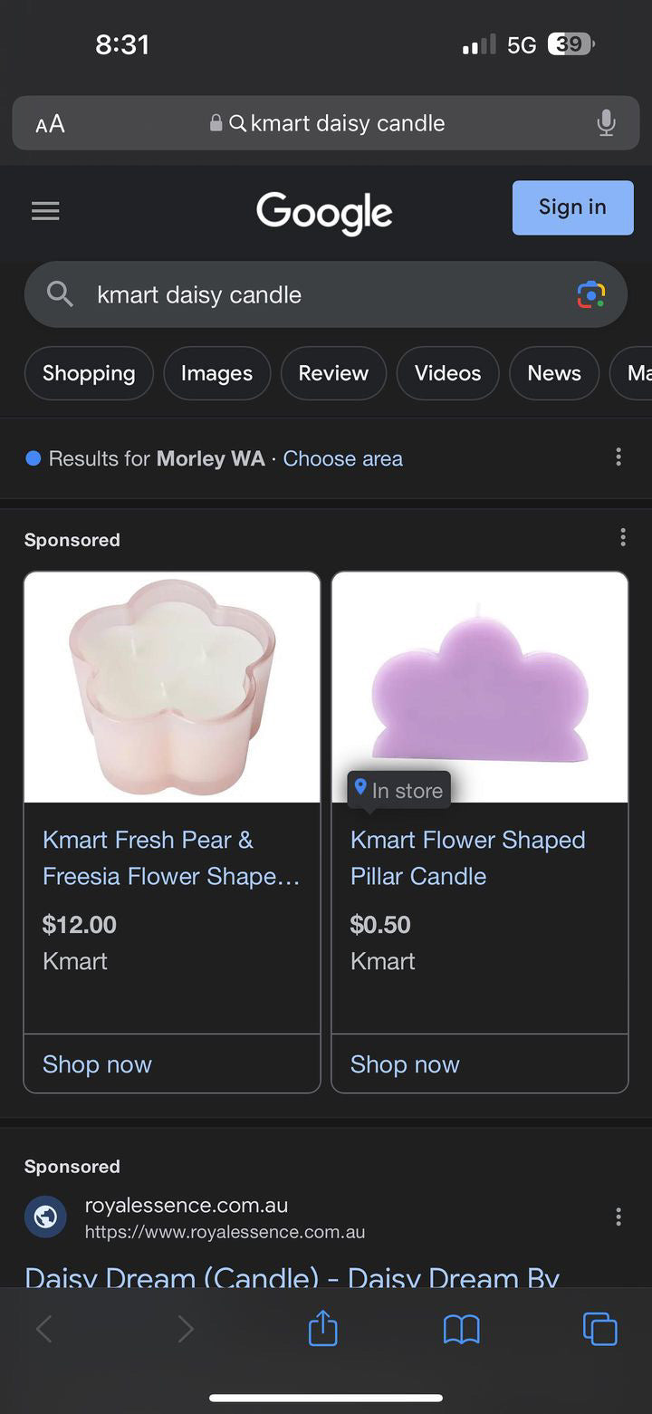Select the Videos filter tab
Image resolution: width=652 pixels, height=1414 pixels.
(447, 373)
